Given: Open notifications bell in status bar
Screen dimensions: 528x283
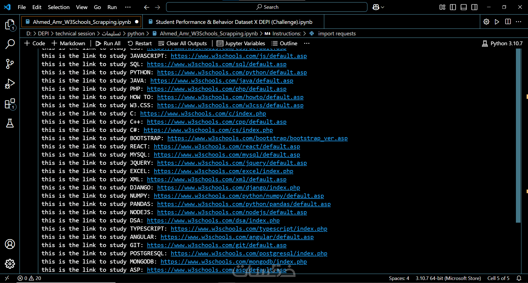Looking at the screenshot, I should click(519, 278).
